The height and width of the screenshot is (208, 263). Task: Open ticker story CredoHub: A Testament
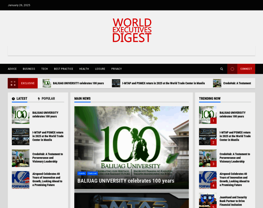point(237,83)
